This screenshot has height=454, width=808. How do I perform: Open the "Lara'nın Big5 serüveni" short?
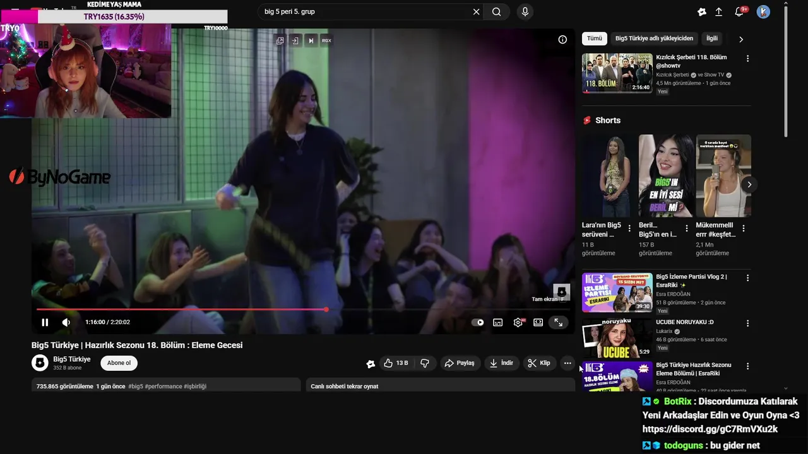pos(609,176)
